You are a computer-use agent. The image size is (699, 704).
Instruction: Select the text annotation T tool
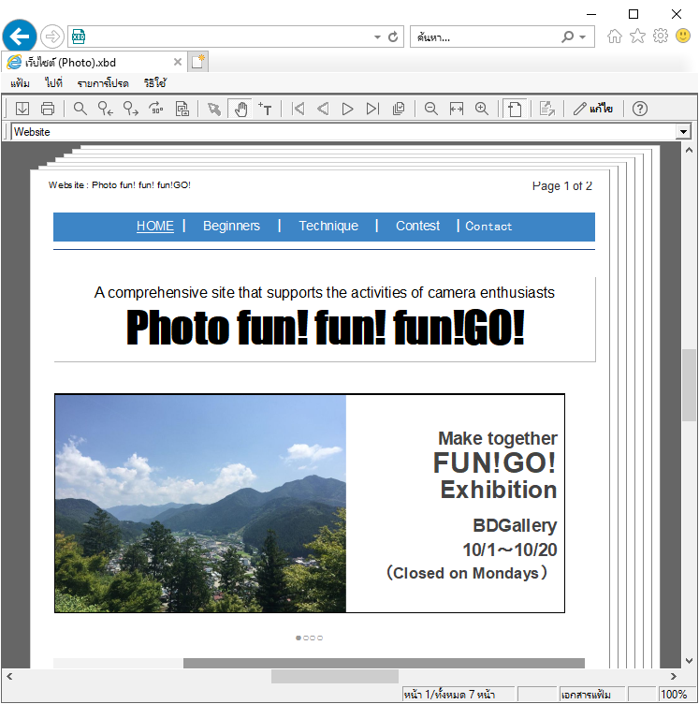(265, 109)
